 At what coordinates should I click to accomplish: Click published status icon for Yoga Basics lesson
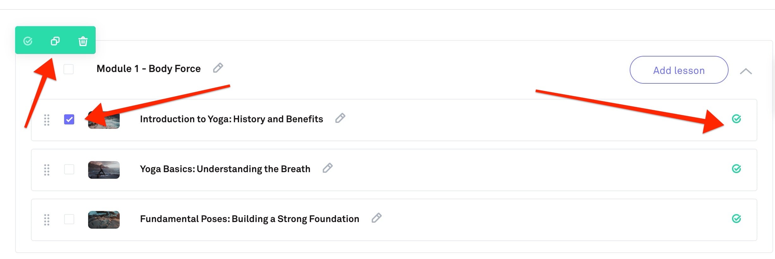(x=736, y=169)
